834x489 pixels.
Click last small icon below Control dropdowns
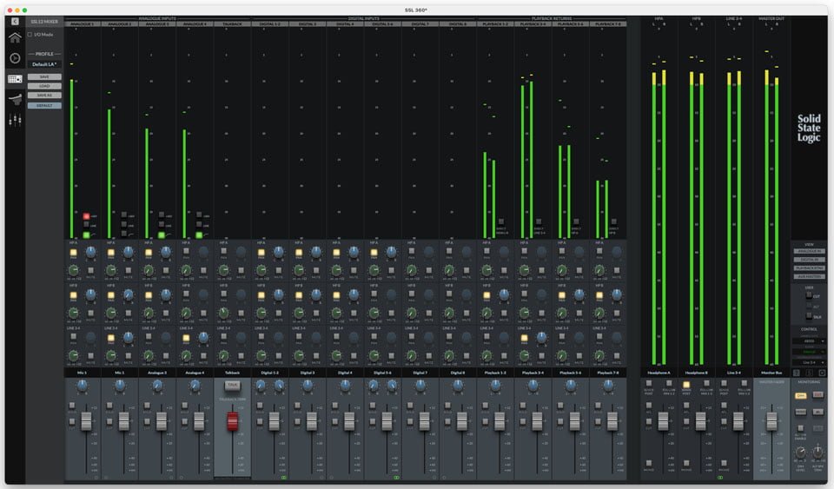[x=822, y=373]
